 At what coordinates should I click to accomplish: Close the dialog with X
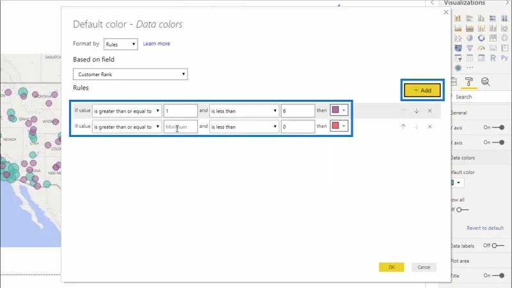click(x=446, y=12)
